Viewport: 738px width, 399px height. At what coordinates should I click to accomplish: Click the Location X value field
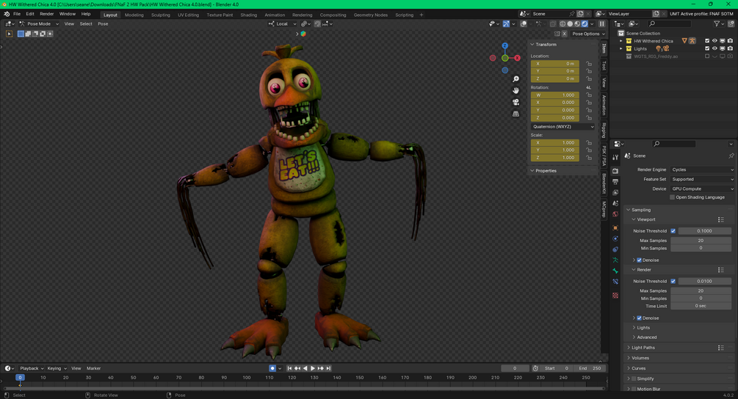[x=555, y=64]
